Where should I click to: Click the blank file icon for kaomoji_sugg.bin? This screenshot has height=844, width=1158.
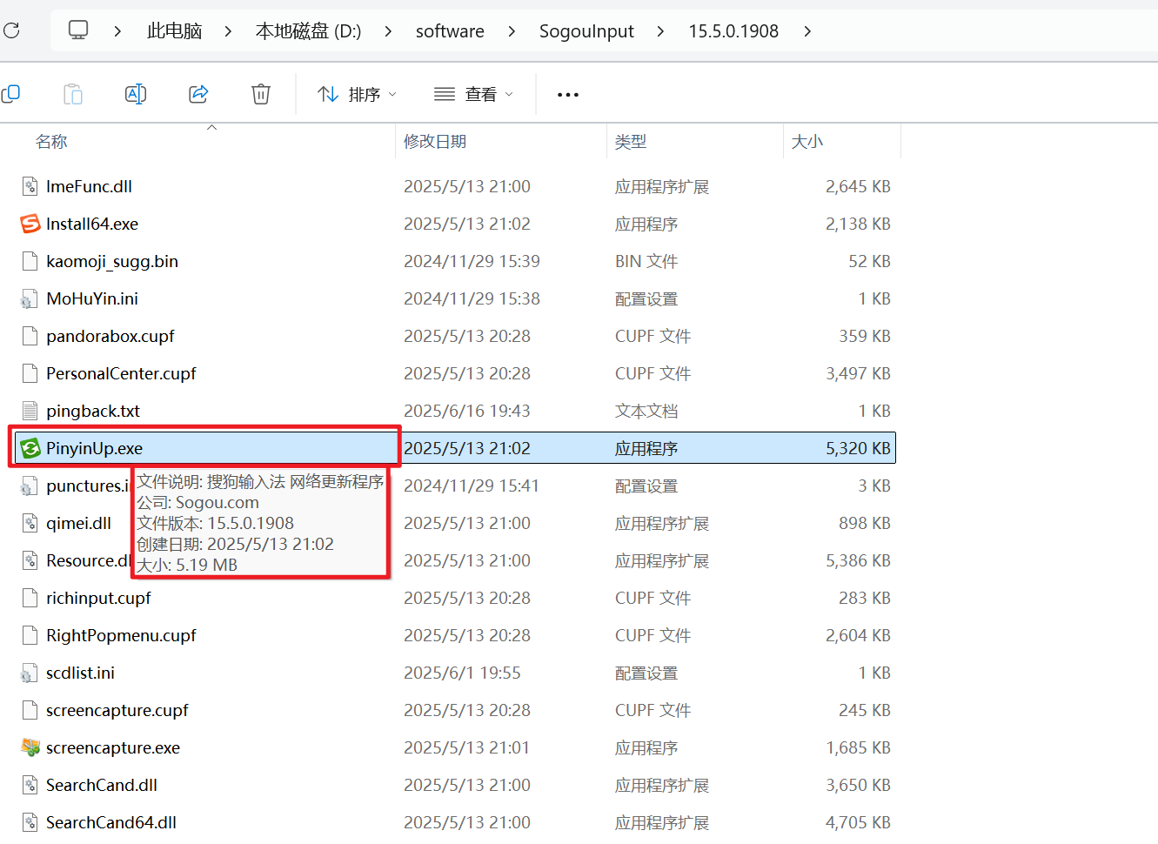(x=30, y=261)
